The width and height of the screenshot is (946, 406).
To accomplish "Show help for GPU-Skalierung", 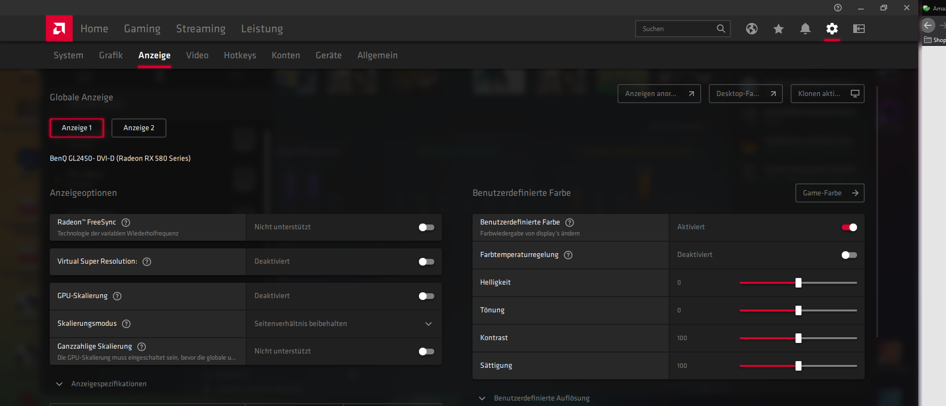I will 117,296.
